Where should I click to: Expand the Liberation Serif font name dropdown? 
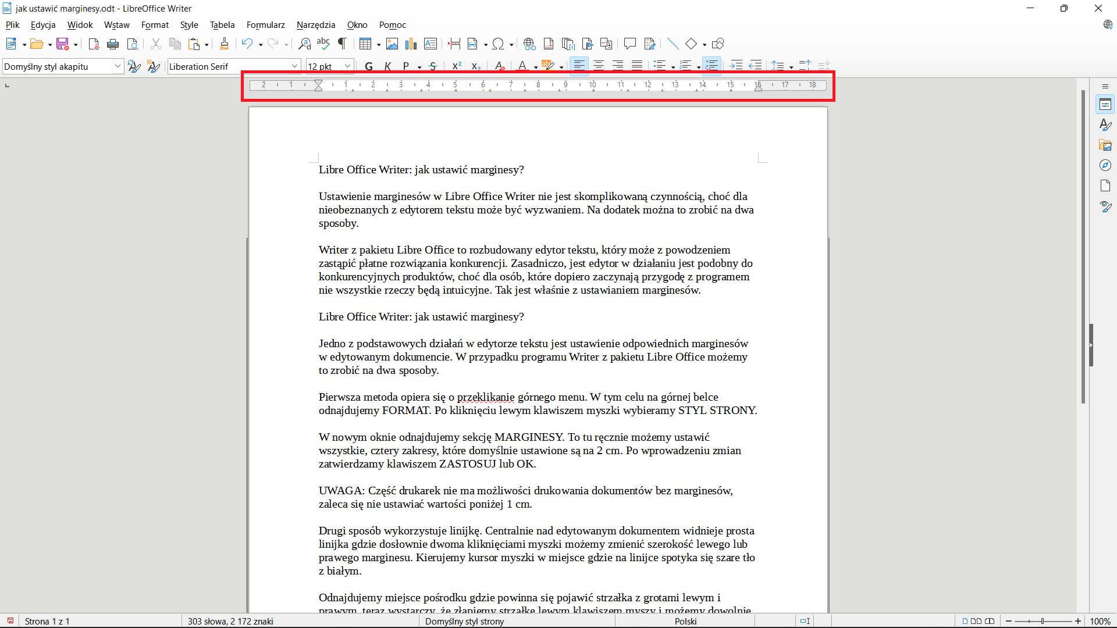[x=296, y=66]
